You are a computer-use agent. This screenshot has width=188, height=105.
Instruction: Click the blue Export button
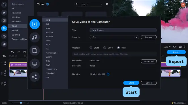(x=176, y=52)
